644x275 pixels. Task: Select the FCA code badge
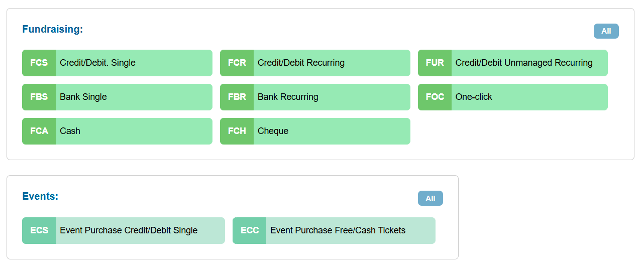[39, 131]
